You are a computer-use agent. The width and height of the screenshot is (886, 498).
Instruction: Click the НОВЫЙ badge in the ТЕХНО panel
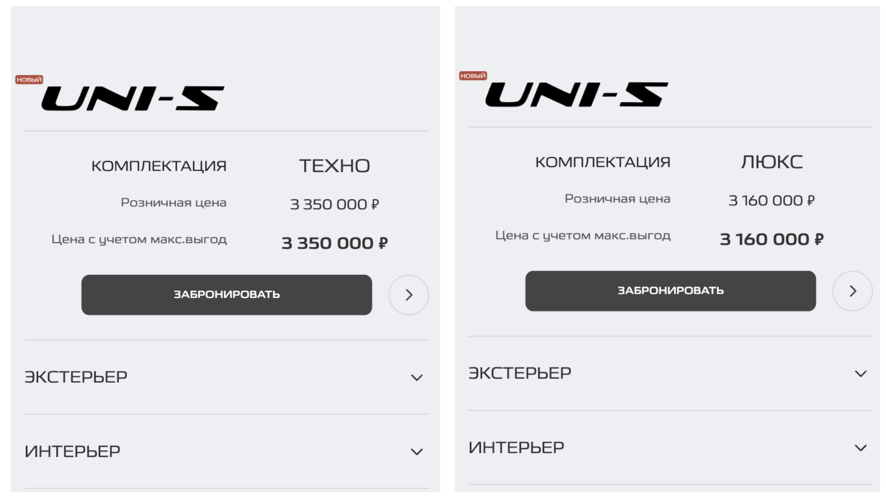tap(29, 80)
